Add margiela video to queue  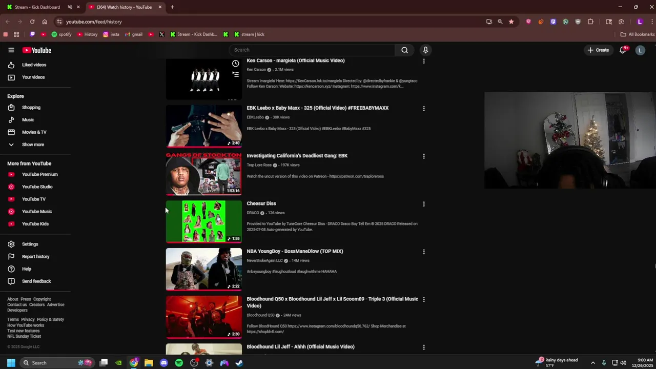coord(235,74)
